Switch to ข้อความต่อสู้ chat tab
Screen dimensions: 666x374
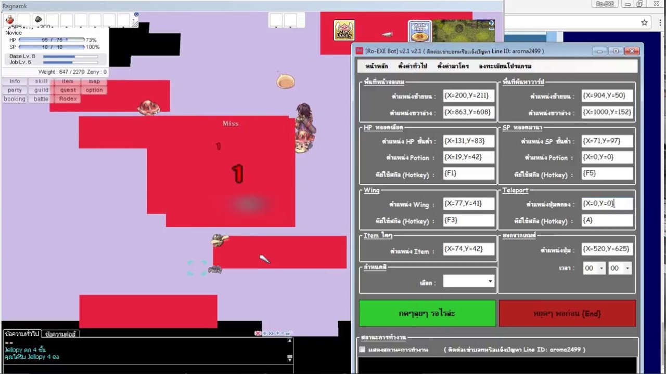[x=60, y=334]
